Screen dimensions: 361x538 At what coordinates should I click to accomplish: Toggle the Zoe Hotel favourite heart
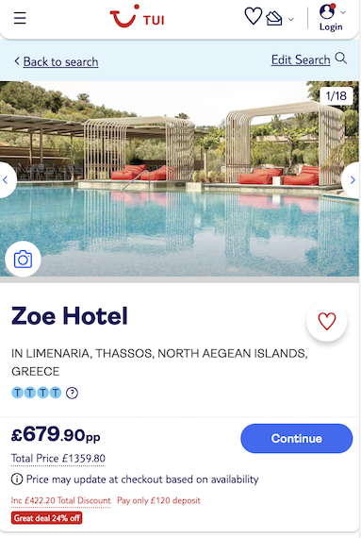(x=327, y=322)
